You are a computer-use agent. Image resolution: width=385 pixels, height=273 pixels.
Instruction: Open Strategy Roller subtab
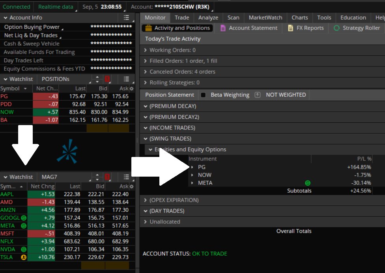357,28
